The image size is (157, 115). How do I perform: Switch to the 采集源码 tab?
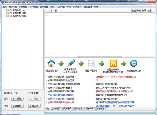coord(67,109)
